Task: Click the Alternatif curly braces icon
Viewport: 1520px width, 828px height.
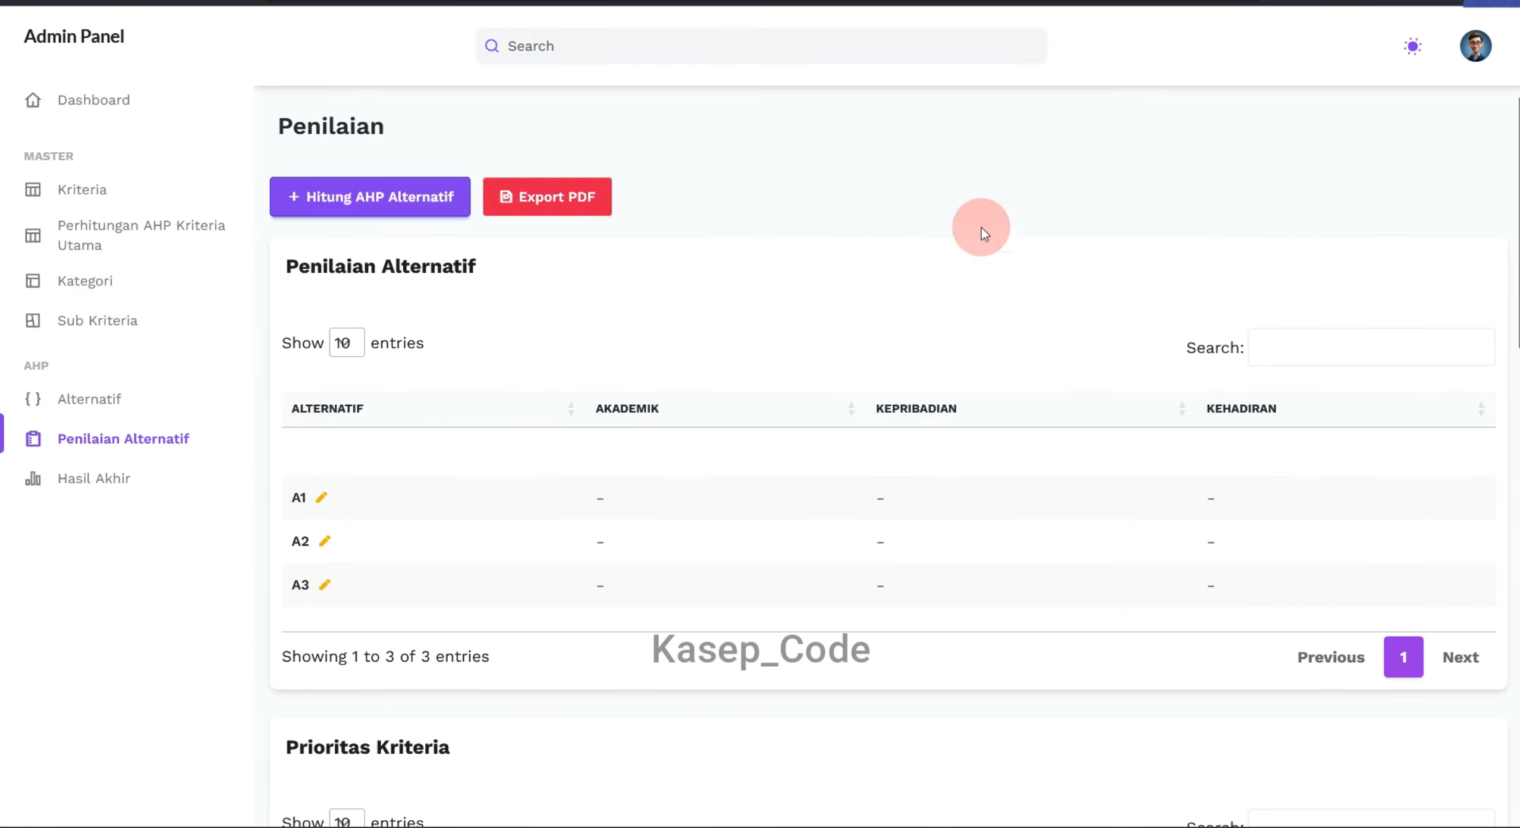Action: 33,399
